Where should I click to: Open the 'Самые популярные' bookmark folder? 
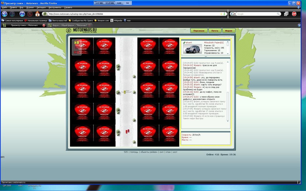click(x=12, y=20)
